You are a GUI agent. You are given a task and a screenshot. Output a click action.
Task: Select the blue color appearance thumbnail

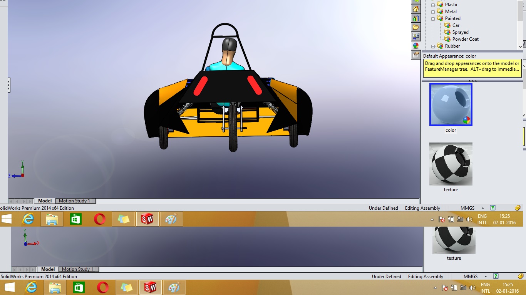click(451, 104)
